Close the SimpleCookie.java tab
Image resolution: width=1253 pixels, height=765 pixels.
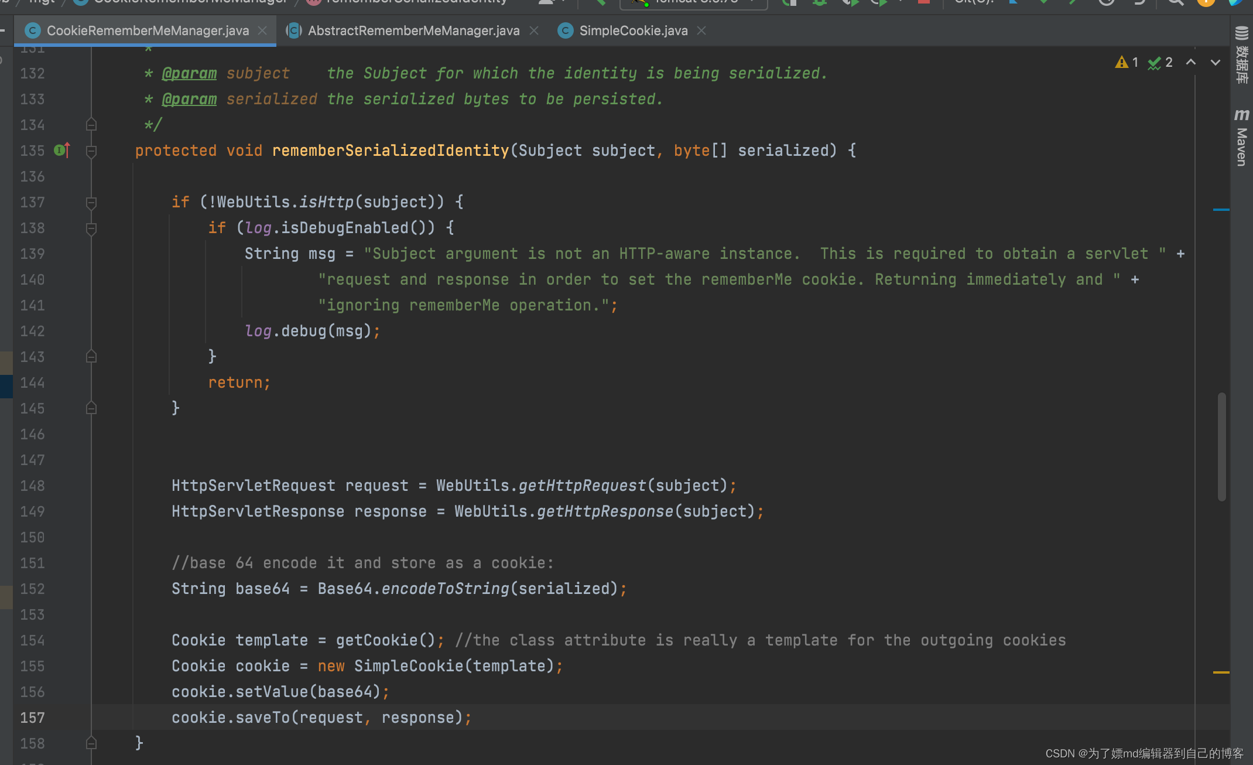pyautogui.click(x=701, y=30)
